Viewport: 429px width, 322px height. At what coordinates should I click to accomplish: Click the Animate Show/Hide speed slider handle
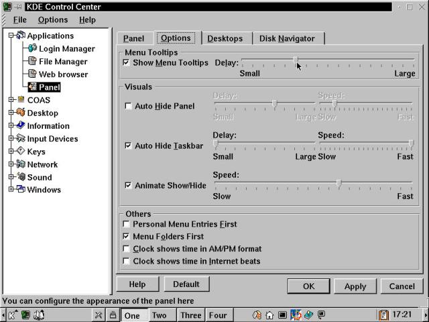[339, 182]
